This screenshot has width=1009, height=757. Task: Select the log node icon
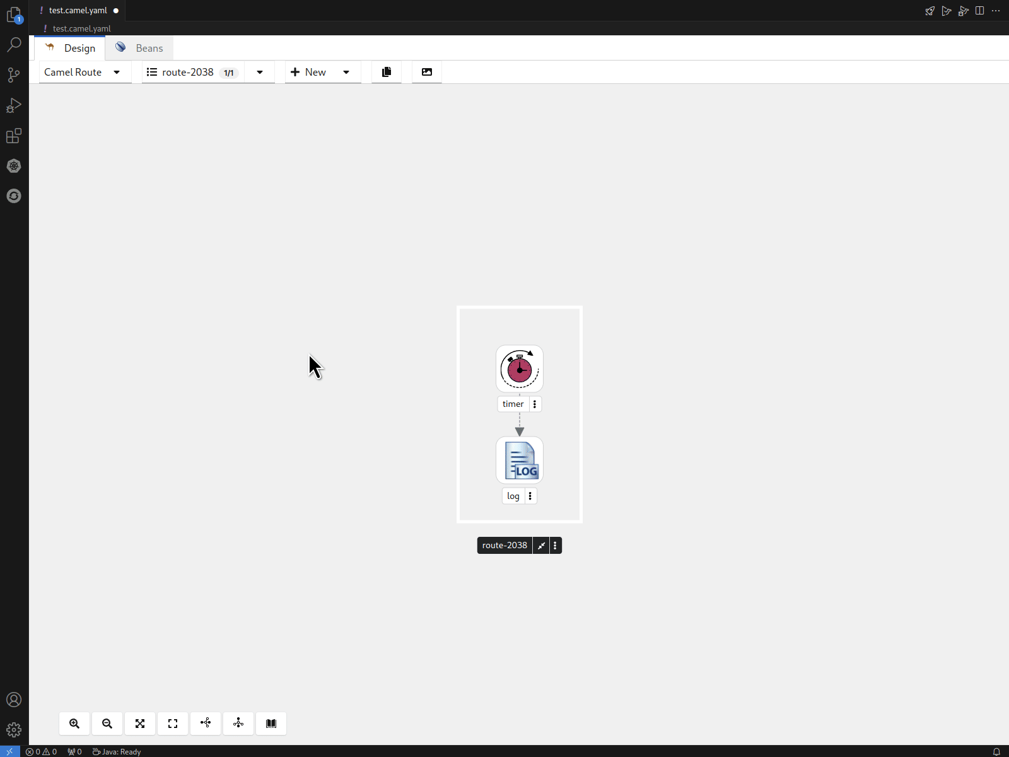(x=519, y=461)
